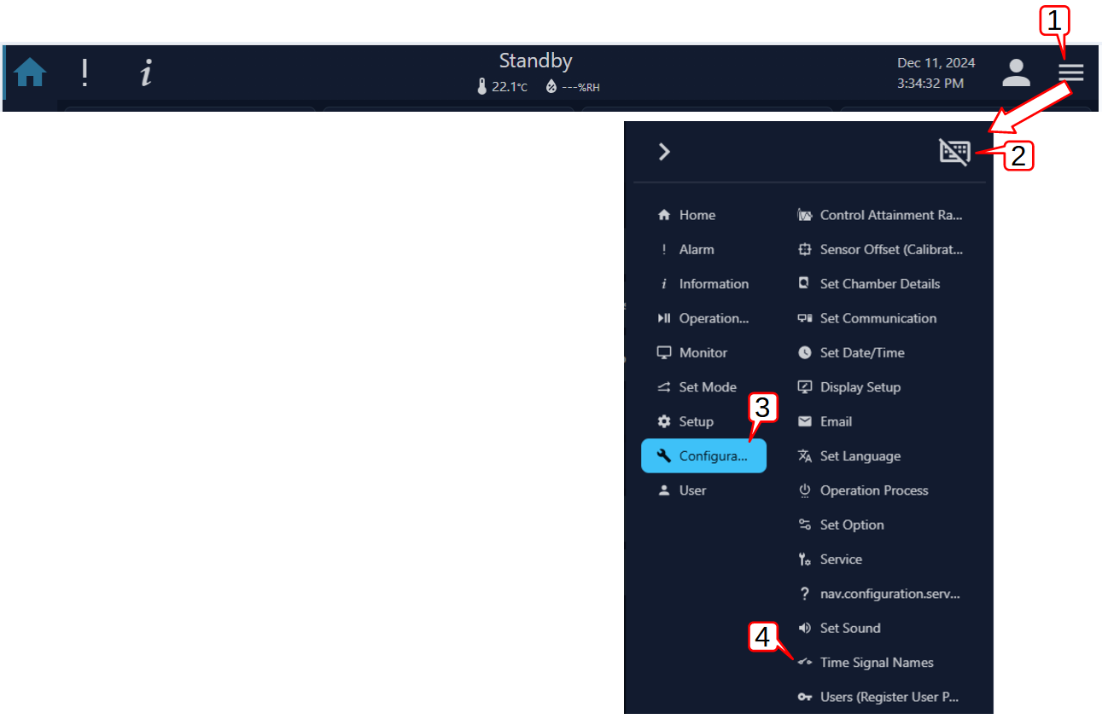The image size is (1108, 719).
Task: Select the highlighted Configuration menu entry
Action: coord(703,456)
